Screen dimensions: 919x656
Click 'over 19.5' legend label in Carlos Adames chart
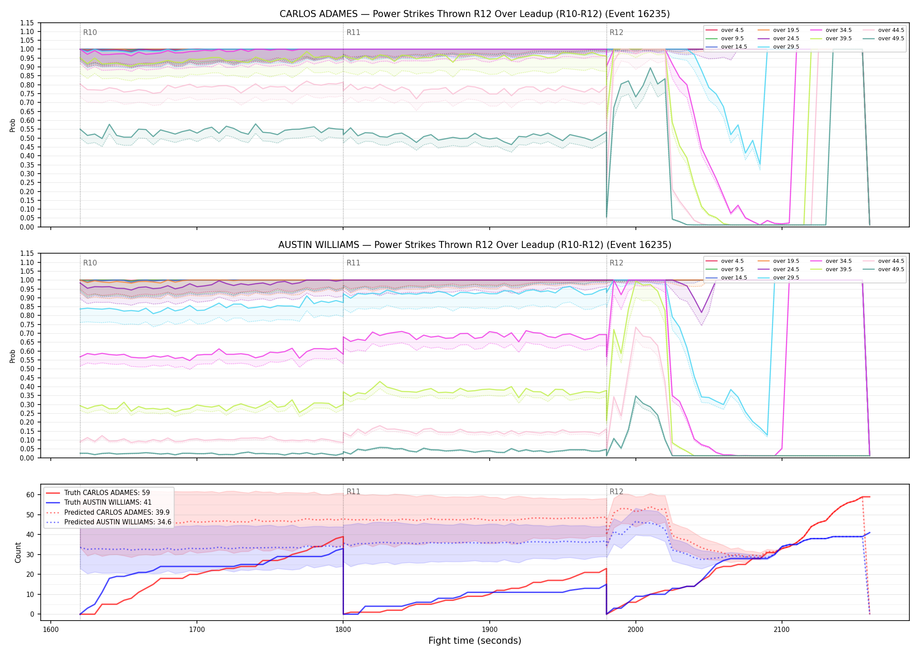(x=786, y=30)
